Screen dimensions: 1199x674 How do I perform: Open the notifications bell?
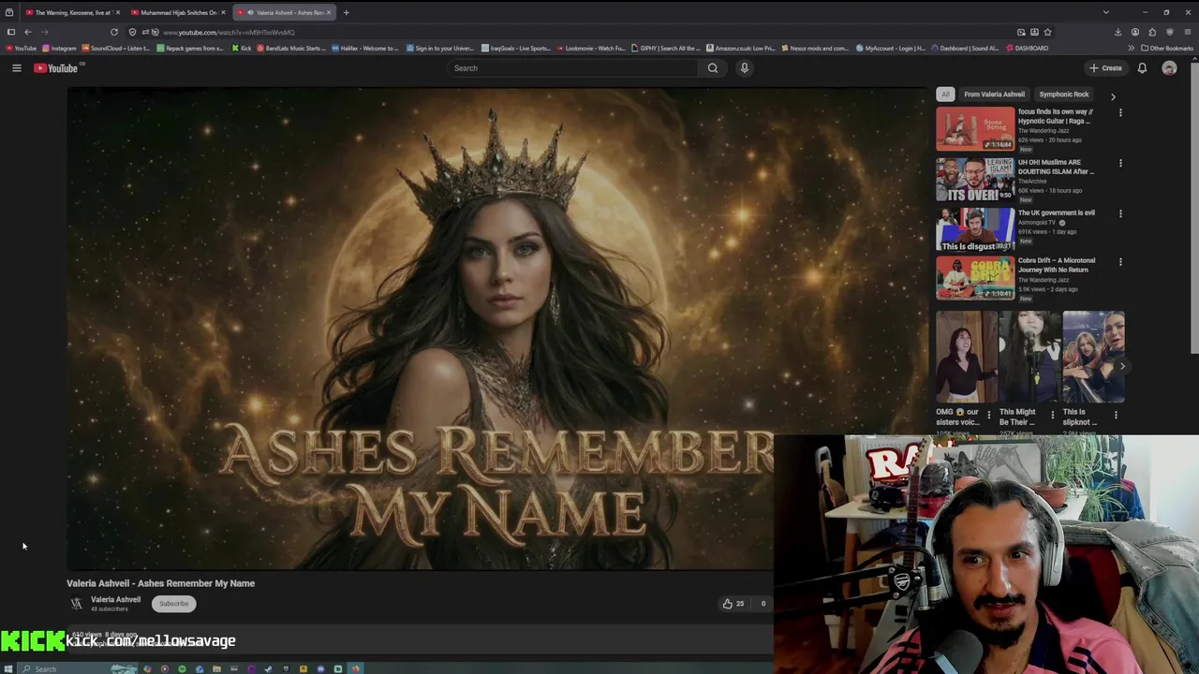click(x=1142, y=67)
